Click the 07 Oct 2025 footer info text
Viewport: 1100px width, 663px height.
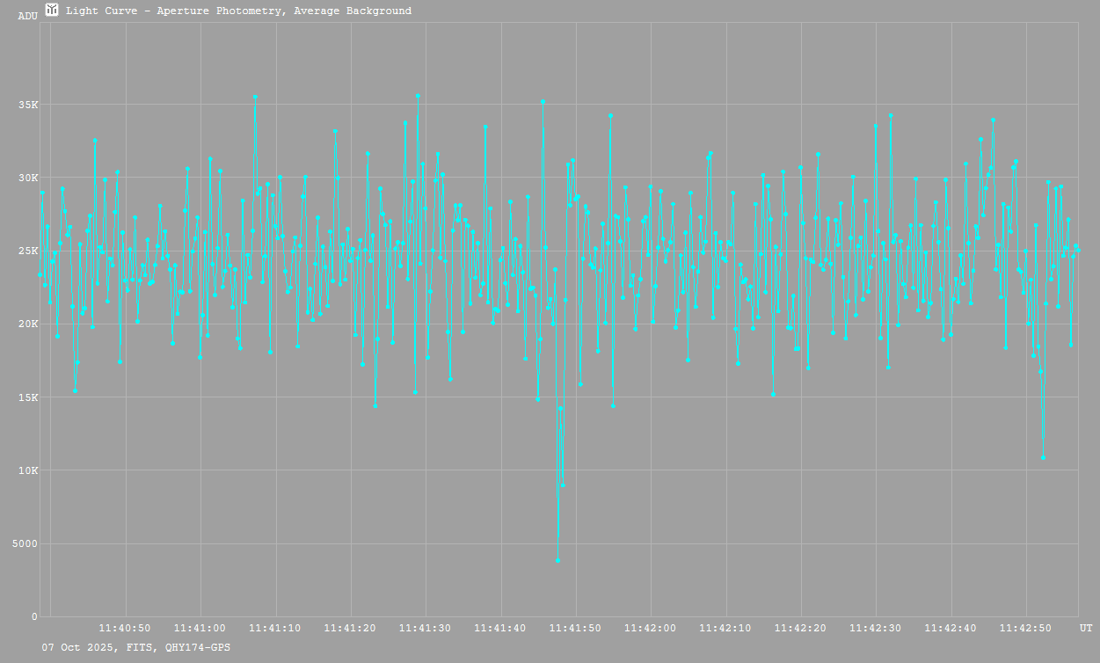pos(136,647)
